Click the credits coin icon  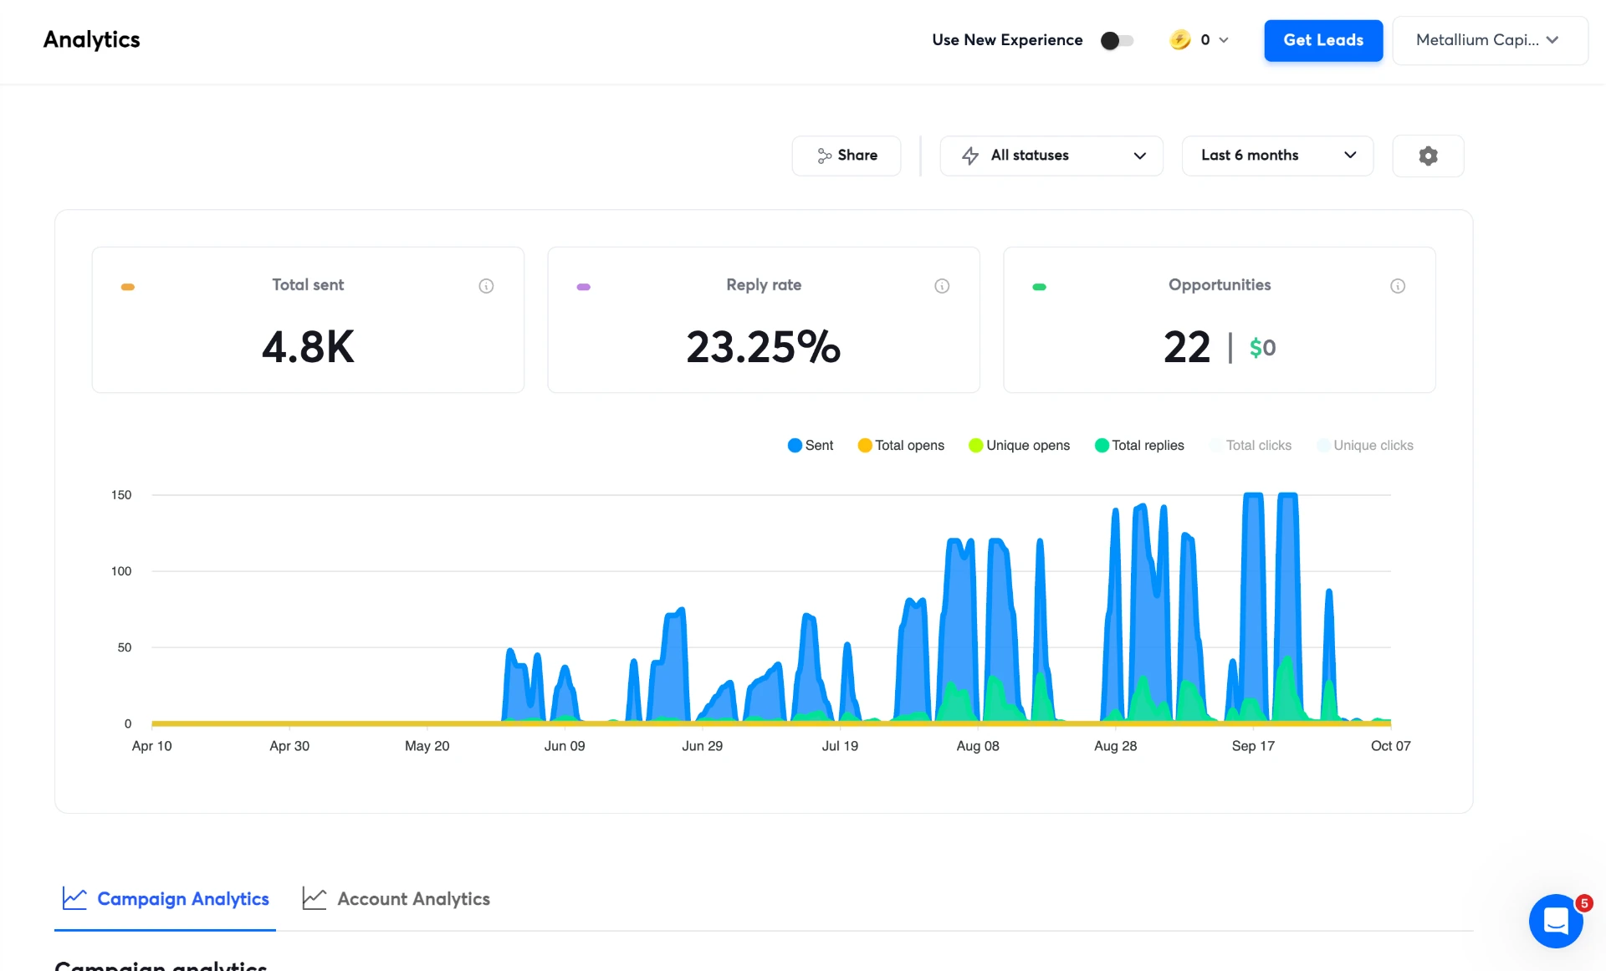pyautogui.click(x=1179, y=39)
